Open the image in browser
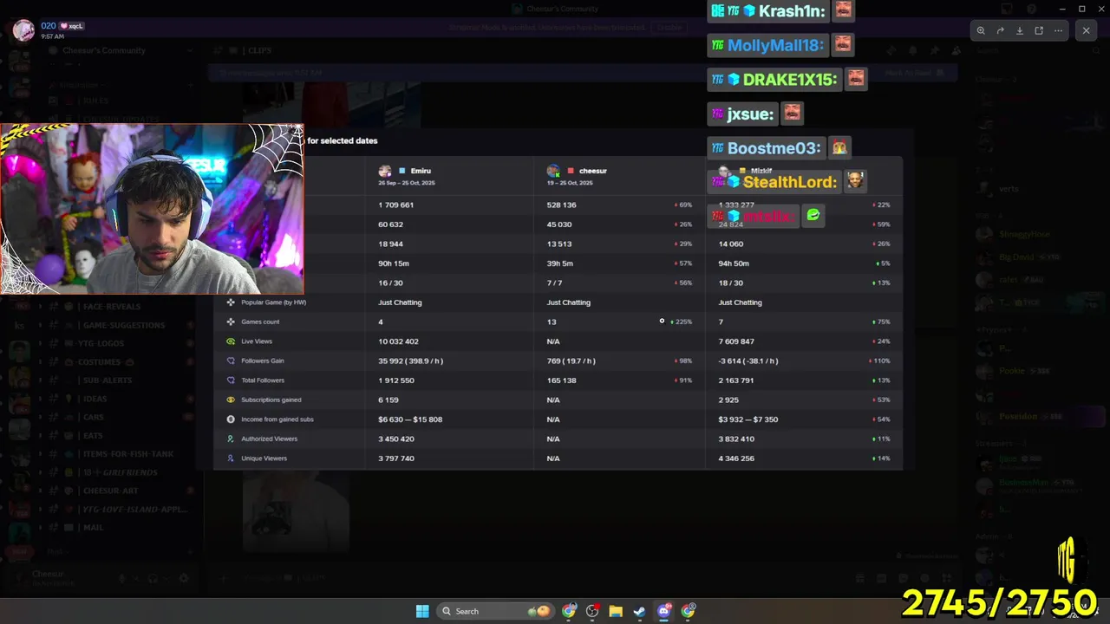 pyautogui.click(x=1039, y=30)
